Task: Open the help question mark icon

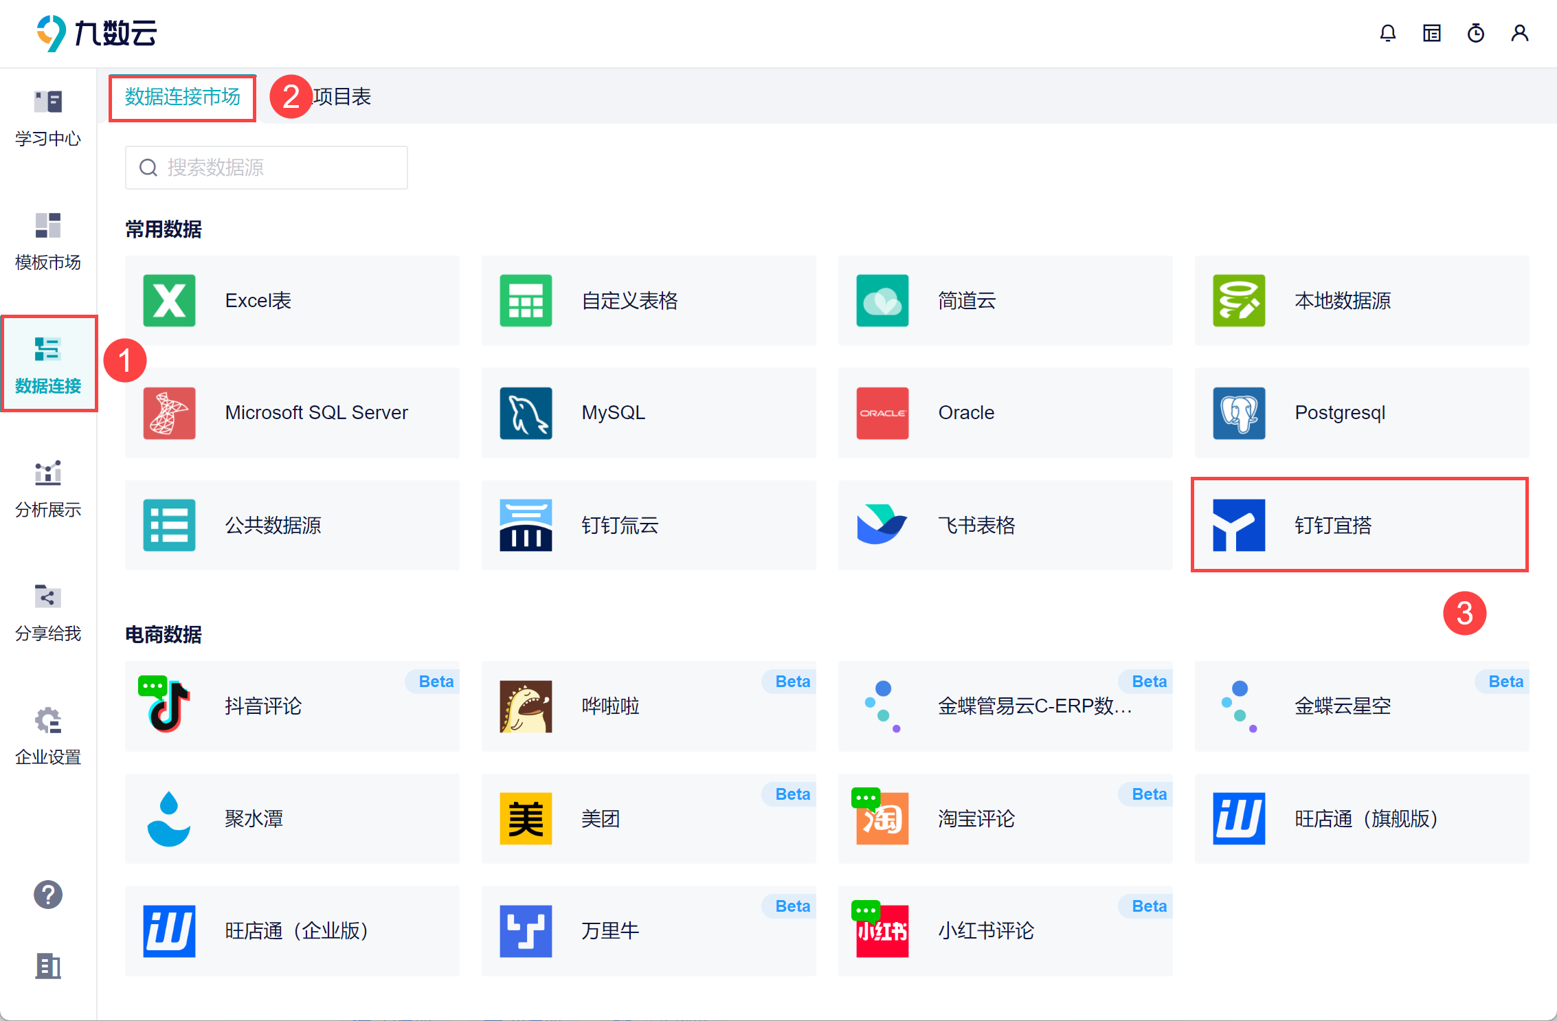Action: [48, 895]
